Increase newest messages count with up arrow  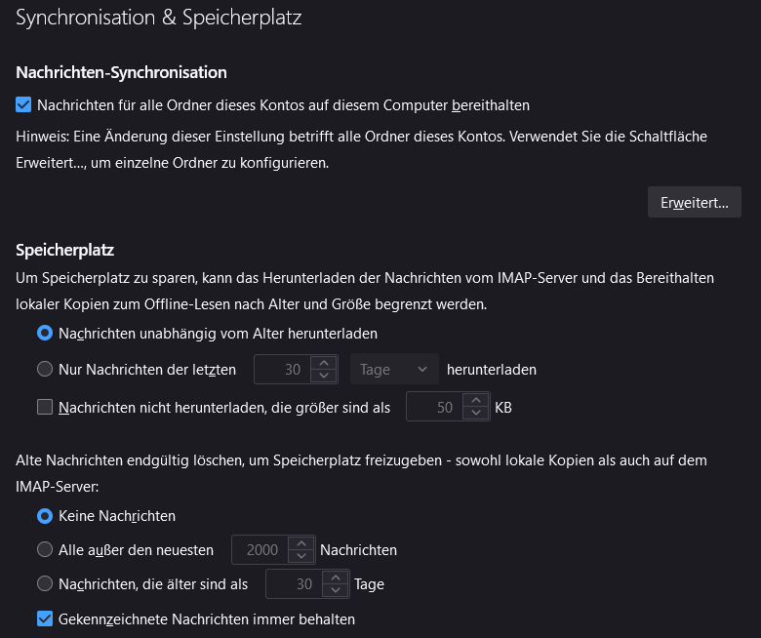pyautogui.click(x=301, y=543)
